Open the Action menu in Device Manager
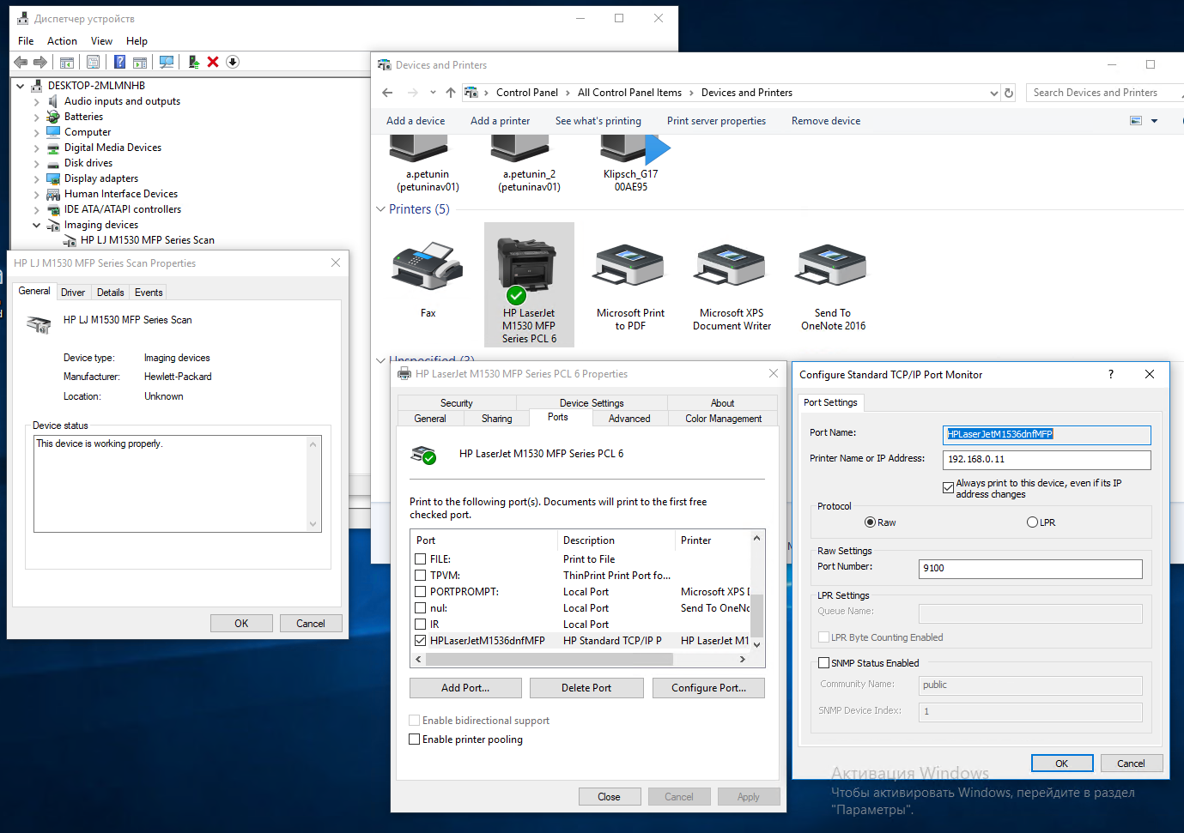1184x833 pixels. pyautogui.click(x=62, y=41)
